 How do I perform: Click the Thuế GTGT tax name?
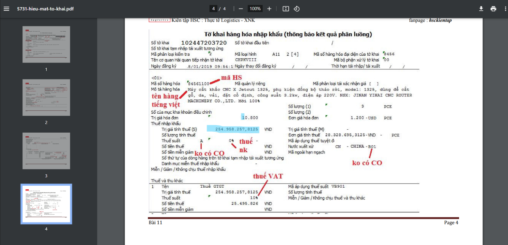212,187
